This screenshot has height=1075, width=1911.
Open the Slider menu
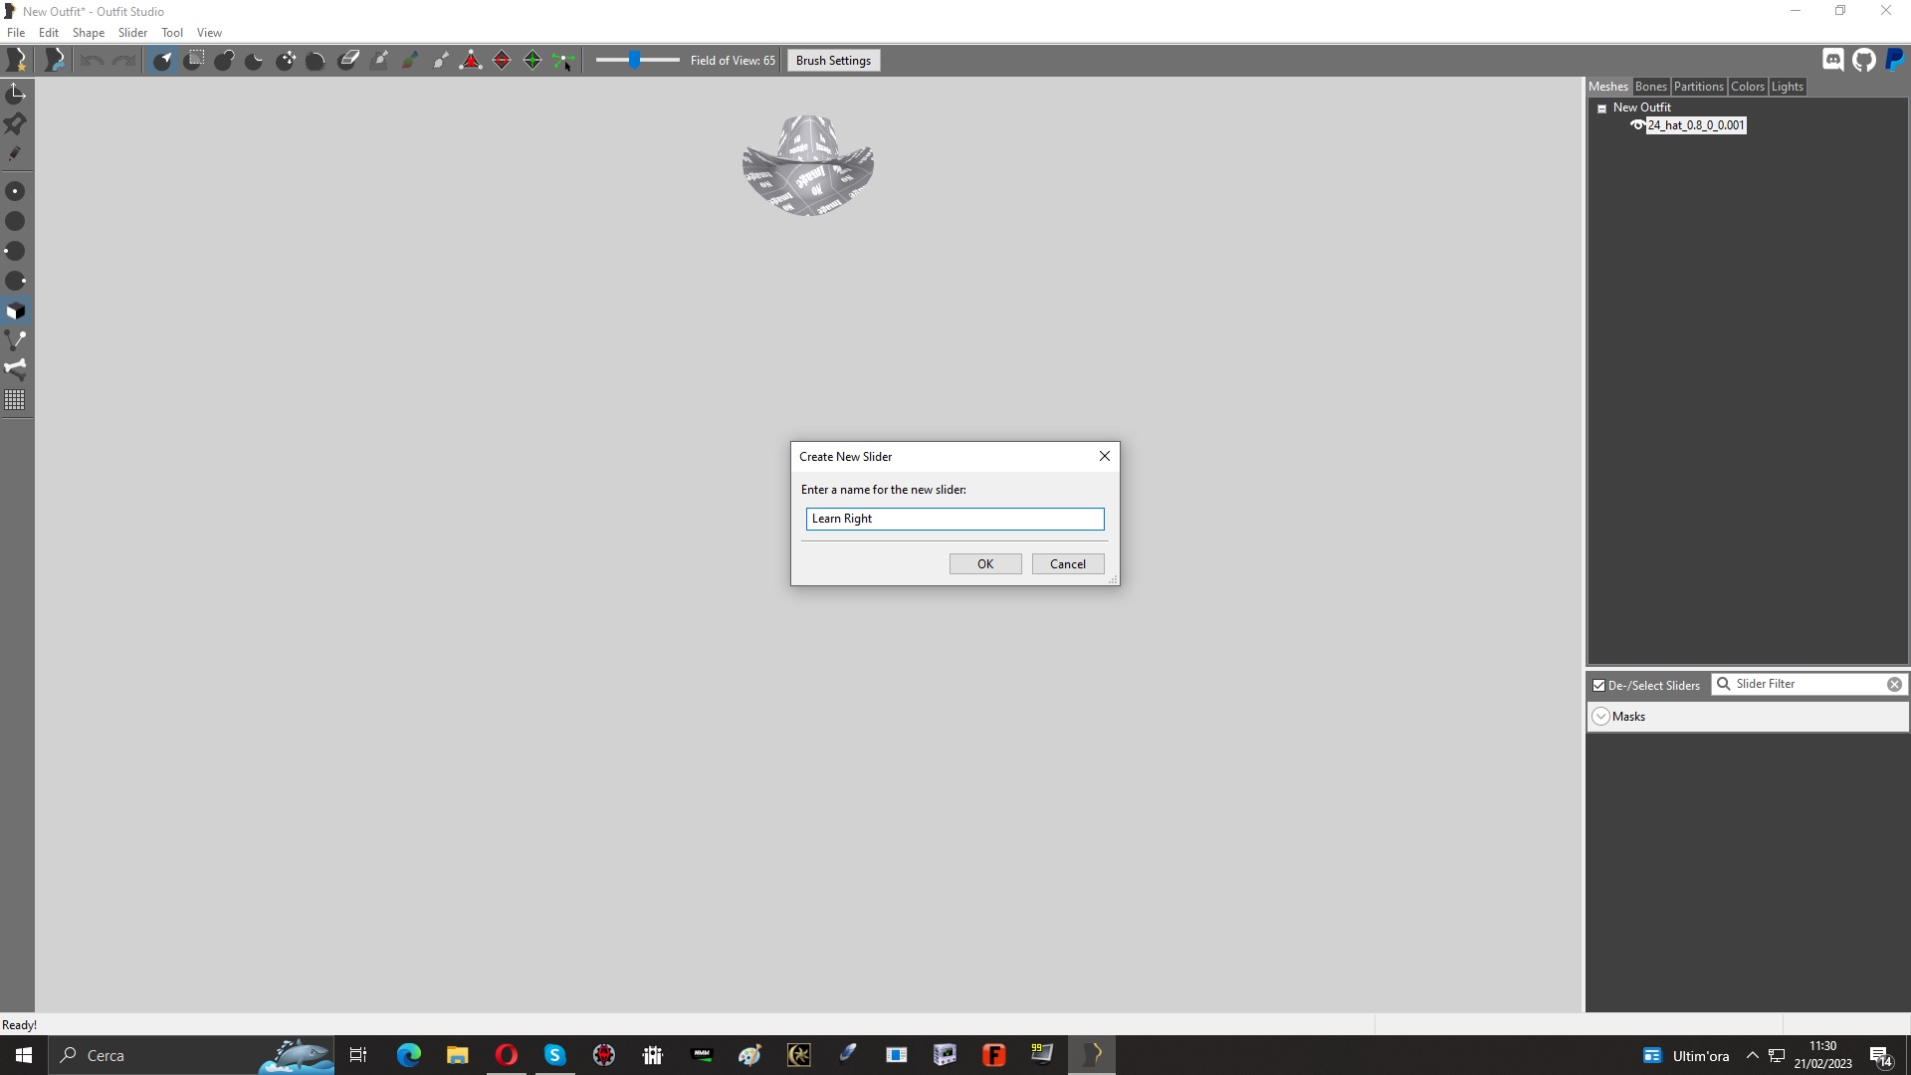[x=132, y=33]
